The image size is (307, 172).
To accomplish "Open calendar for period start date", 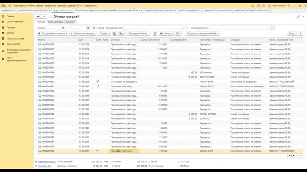I will (x=63, y=28).
